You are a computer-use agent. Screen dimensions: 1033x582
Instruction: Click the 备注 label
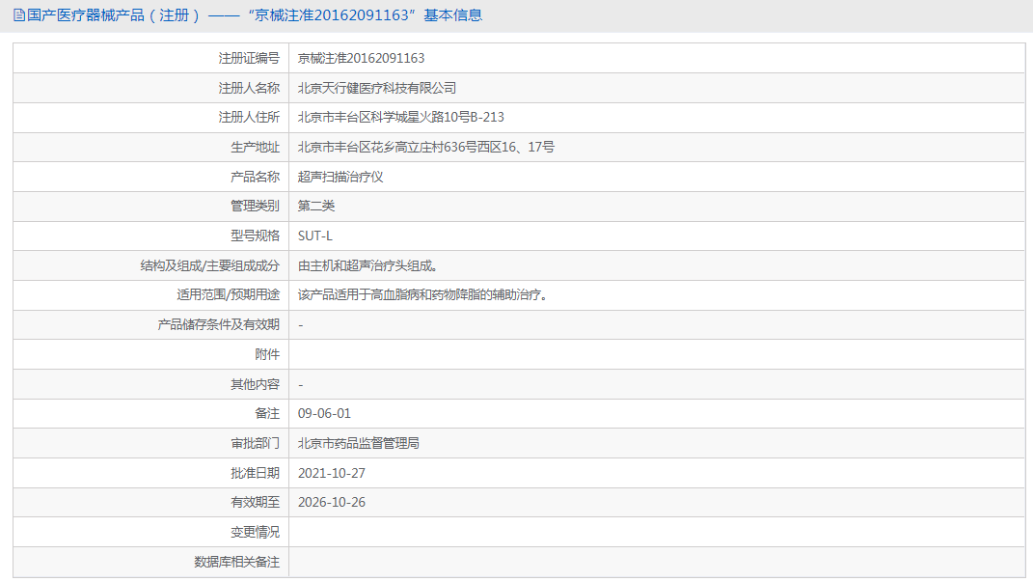point(267,413)
